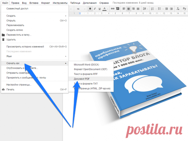This screenshot has height=141, width=188.
Task: Toggle underline text formatting
Action: point(100,9)
